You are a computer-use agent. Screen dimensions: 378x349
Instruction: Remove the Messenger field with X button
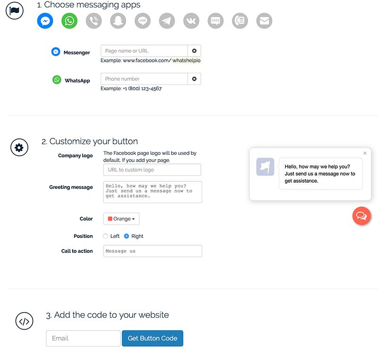[194, 51]
